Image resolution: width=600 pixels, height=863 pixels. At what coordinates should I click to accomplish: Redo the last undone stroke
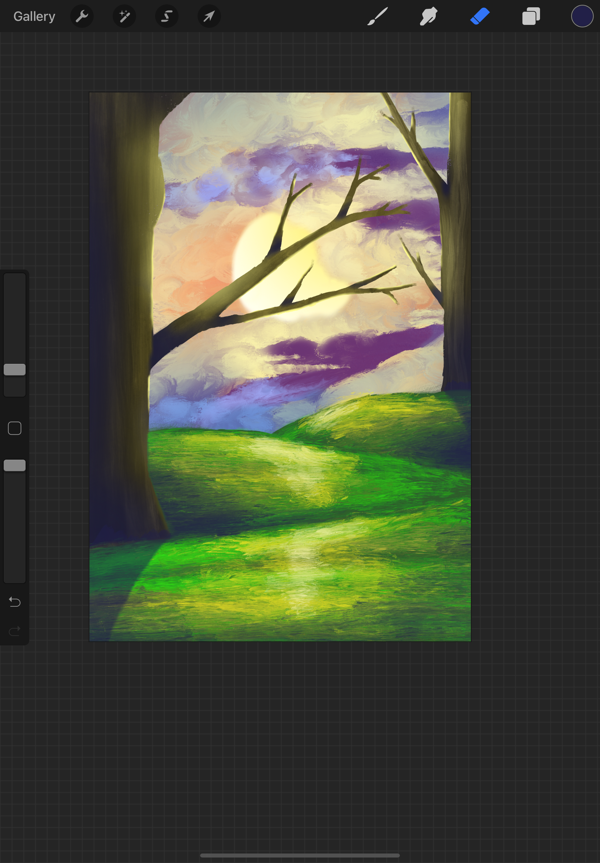[15, 631]
